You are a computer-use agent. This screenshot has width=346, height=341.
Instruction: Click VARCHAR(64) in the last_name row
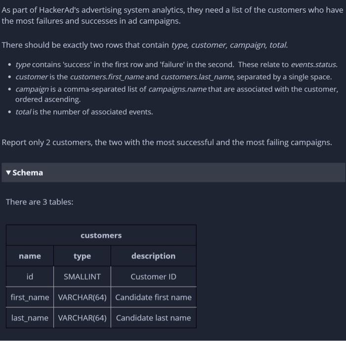tap(82, 318)
